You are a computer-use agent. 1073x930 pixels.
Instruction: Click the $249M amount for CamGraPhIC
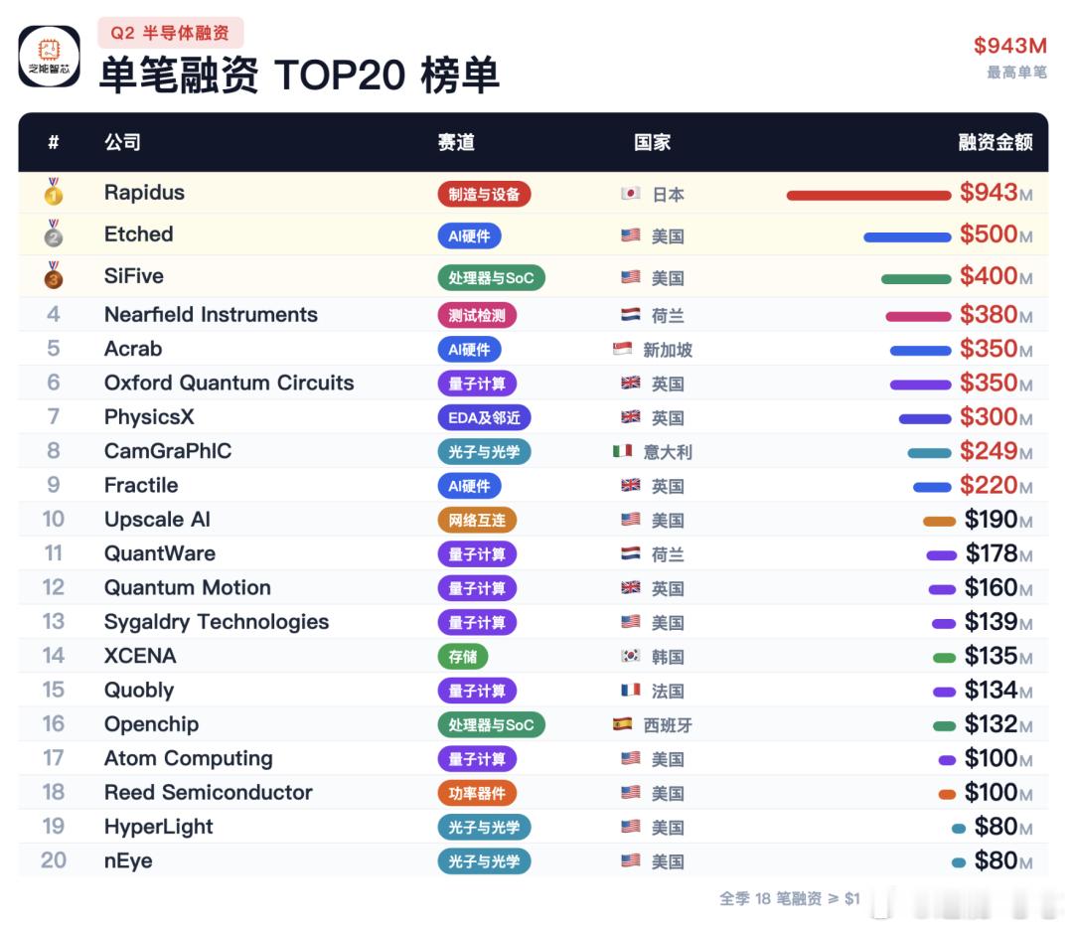(x=996, y=451)
